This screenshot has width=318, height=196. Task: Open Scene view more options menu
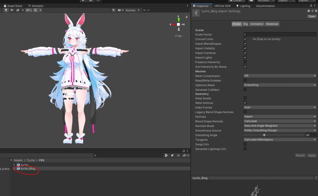[x=188, y=6]
